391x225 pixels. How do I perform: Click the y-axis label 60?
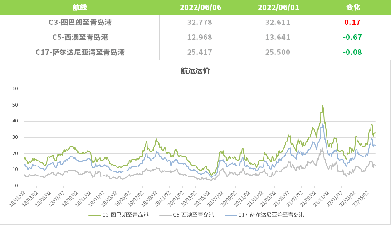click(15, 88)
